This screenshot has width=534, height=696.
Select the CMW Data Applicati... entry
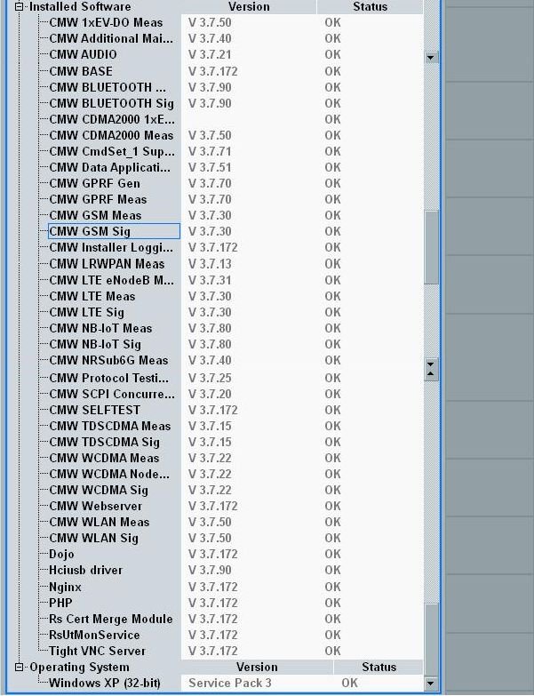(109, 167)
